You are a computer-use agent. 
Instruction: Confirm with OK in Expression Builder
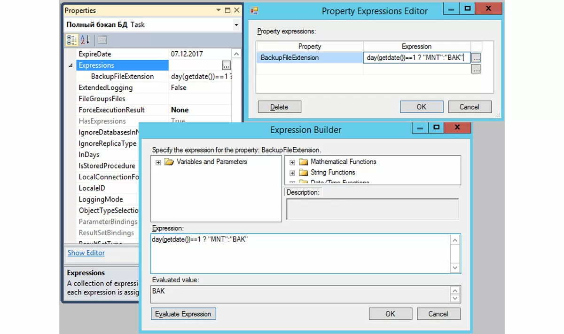tap(390, 314)
